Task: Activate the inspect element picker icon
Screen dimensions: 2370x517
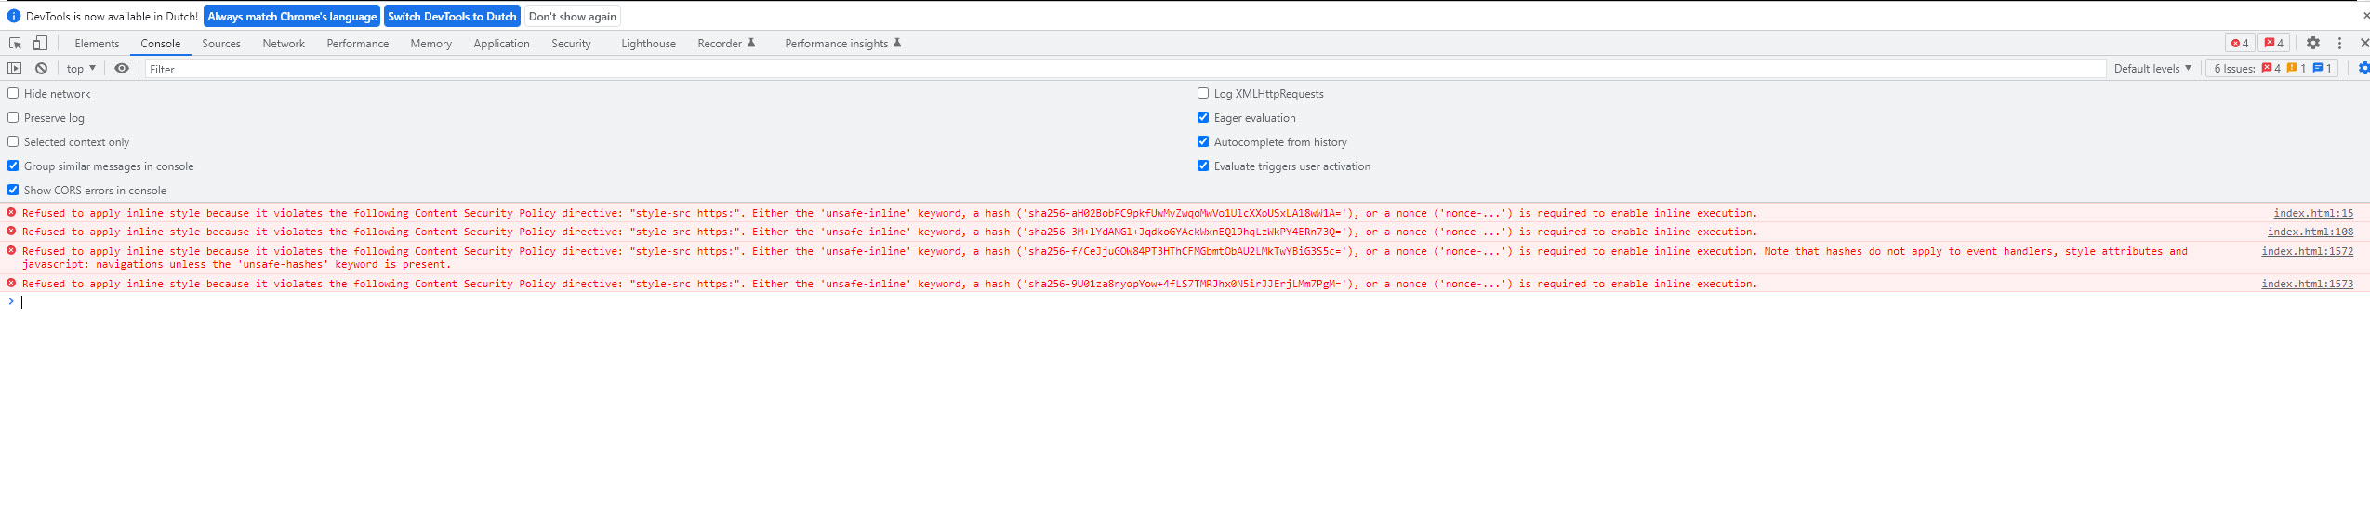Action: point(15,44)
